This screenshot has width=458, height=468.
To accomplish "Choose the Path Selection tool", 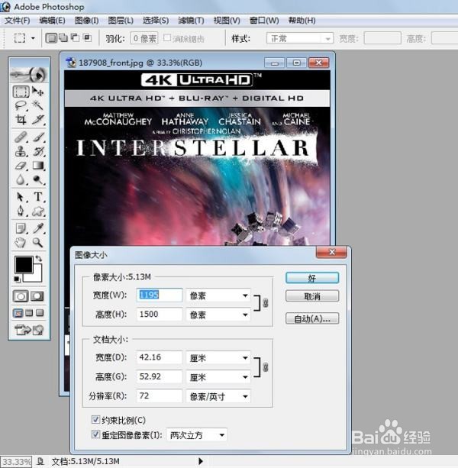I will [21, 197].
